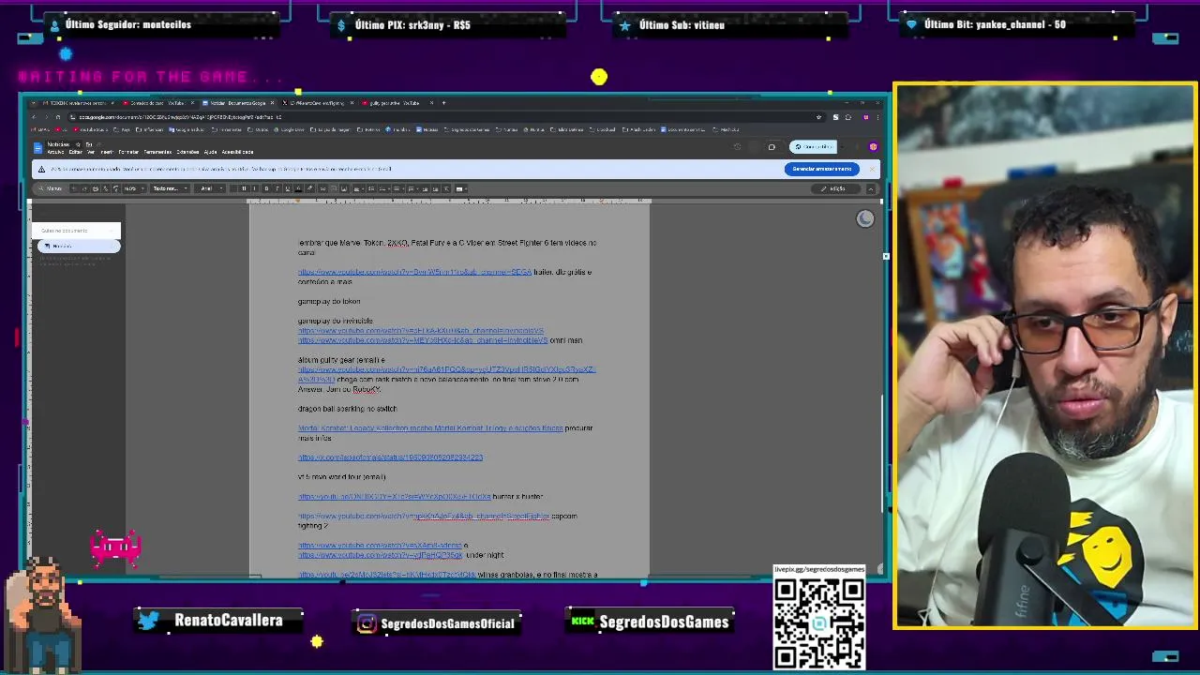Decrease indent in the toolbar
The image size is (1200, 675).
click(x=425, y=188)
